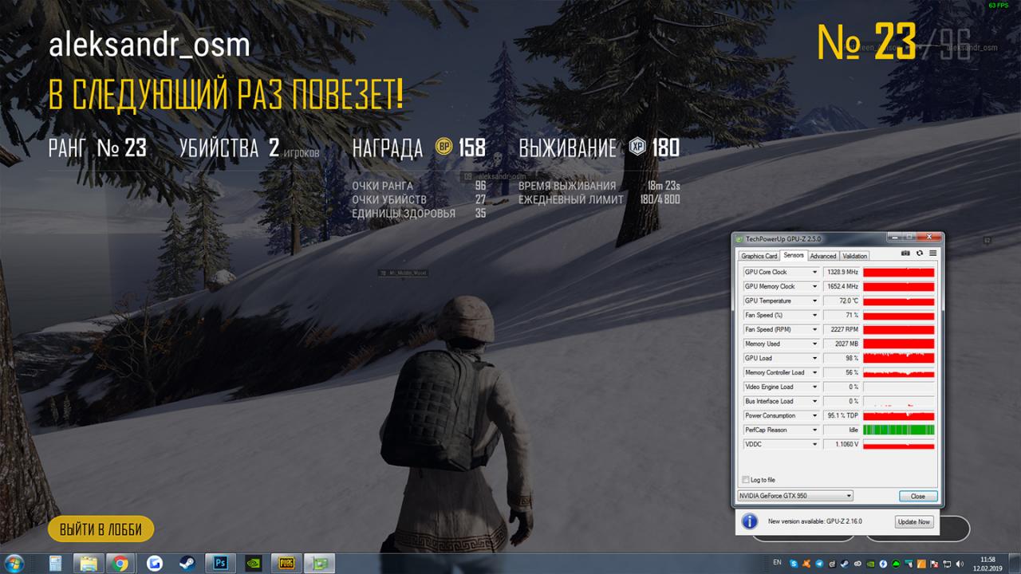Open the GPU Temperature sensor dropdown

814,301
